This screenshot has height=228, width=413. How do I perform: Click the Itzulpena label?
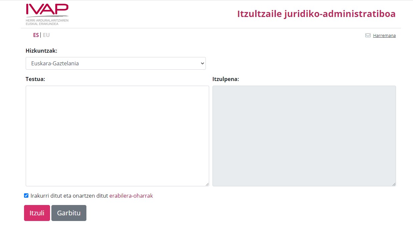pyautogui.click(x=226, y=79)
